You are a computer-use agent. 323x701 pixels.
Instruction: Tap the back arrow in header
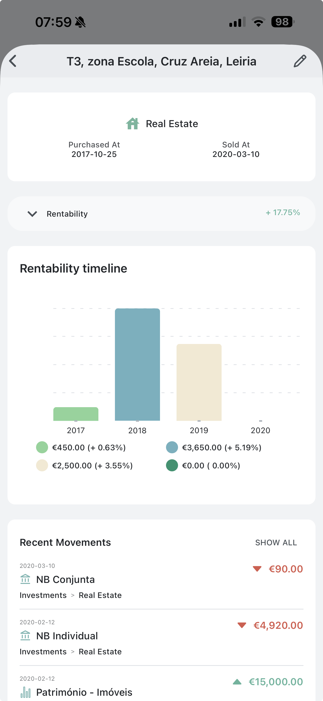pos(13,61)
